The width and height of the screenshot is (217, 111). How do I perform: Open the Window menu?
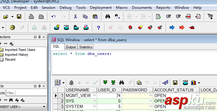pos(182,8)
